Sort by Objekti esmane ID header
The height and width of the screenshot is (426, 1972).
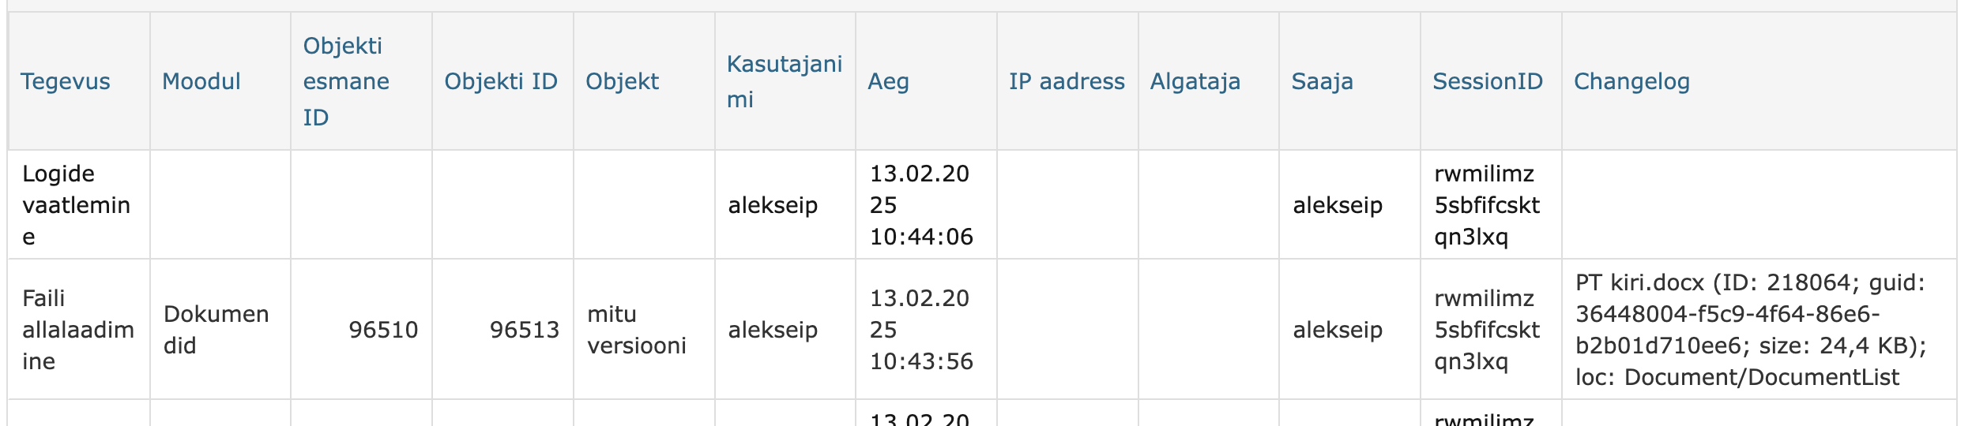[346, 81]
